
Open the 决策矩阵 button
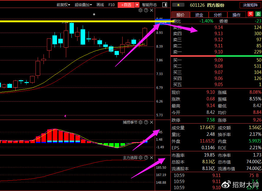tap(250, 5)
